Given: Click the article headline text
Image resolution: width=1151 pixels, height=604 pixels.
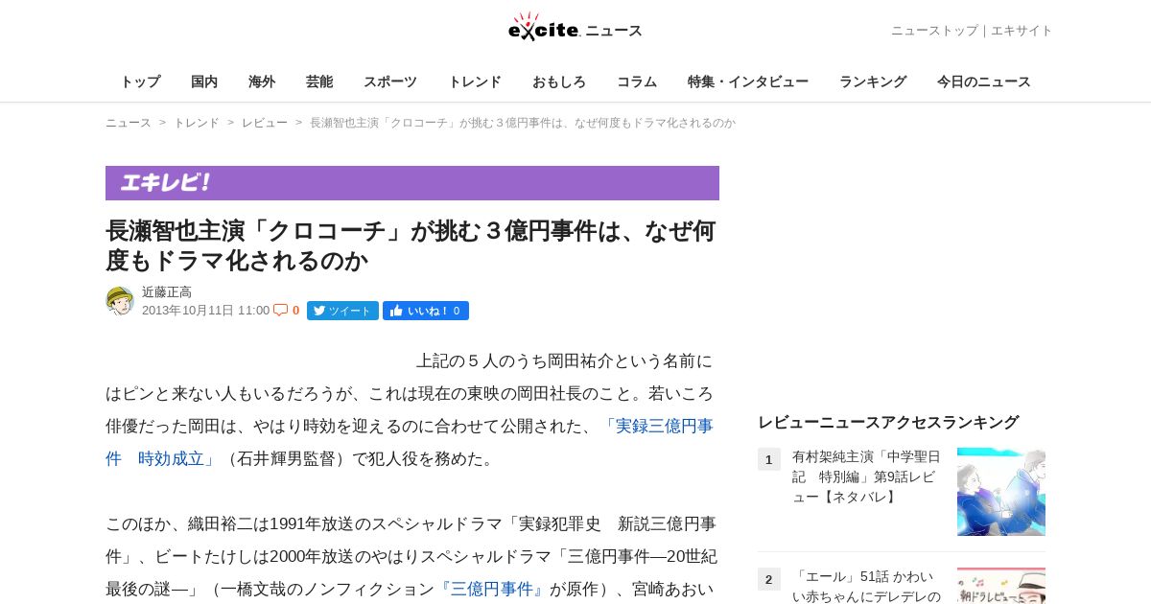Looking at the screenshot, I should [411, 245].
